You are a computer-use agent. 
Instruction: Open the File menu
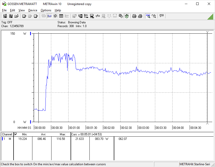coord(4,10)
